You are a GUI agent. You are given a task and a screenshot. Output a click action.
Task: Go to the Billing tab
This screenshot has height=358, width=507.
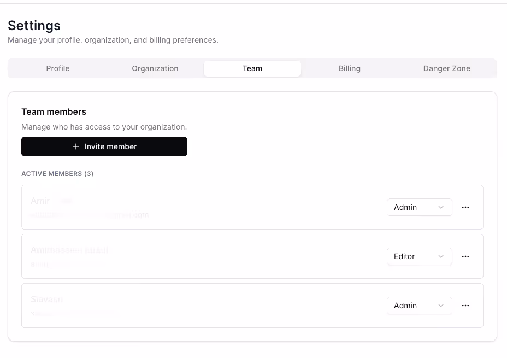[350, 68]
